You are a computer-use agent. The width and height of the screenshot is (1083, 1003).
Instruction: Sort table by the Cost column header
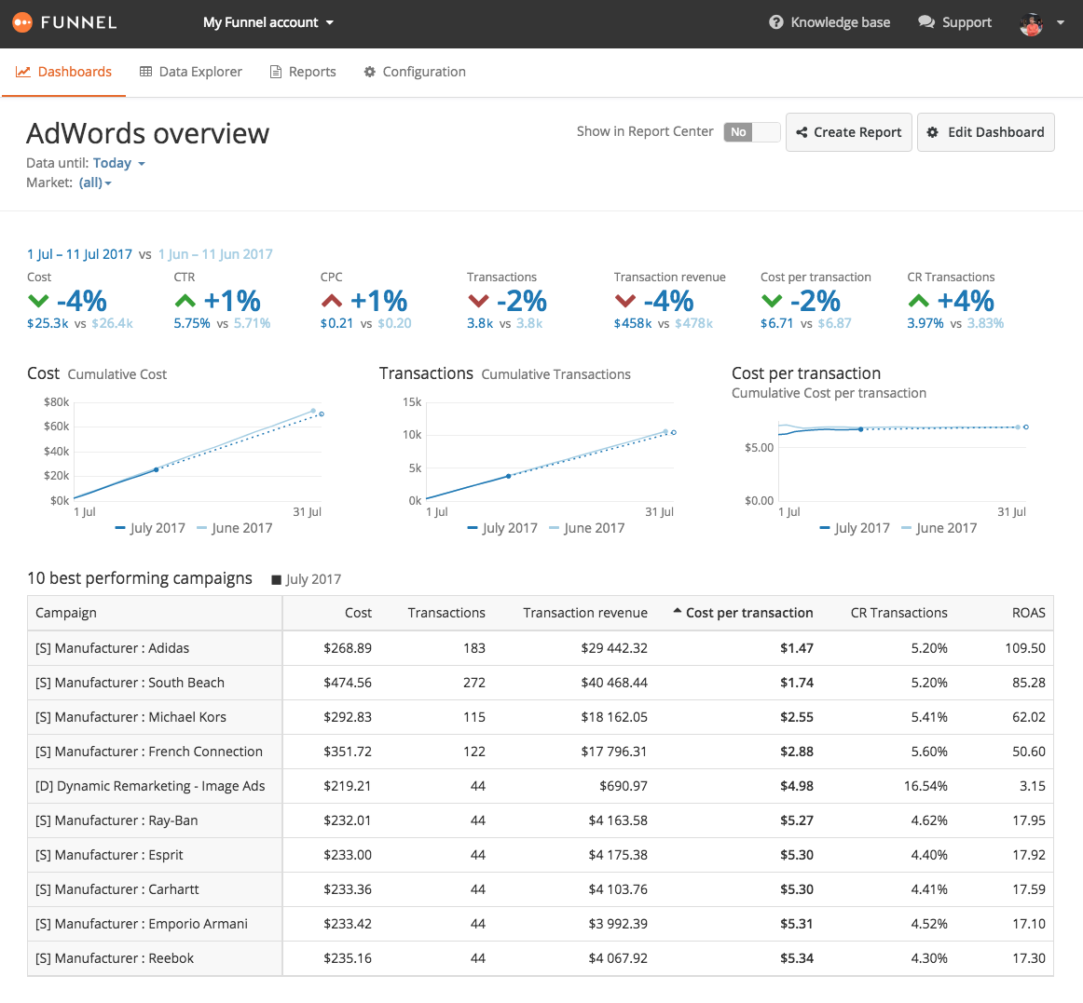pos(358,613)
